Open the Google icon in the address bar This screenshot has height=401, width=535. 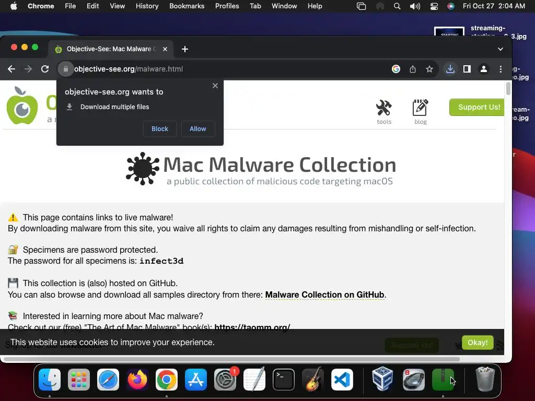396,69
